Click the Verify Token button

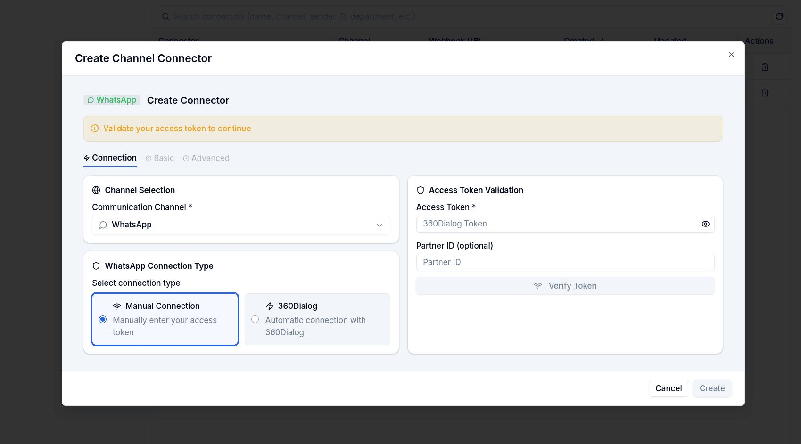pyautogui.click(x=565, y=286)
